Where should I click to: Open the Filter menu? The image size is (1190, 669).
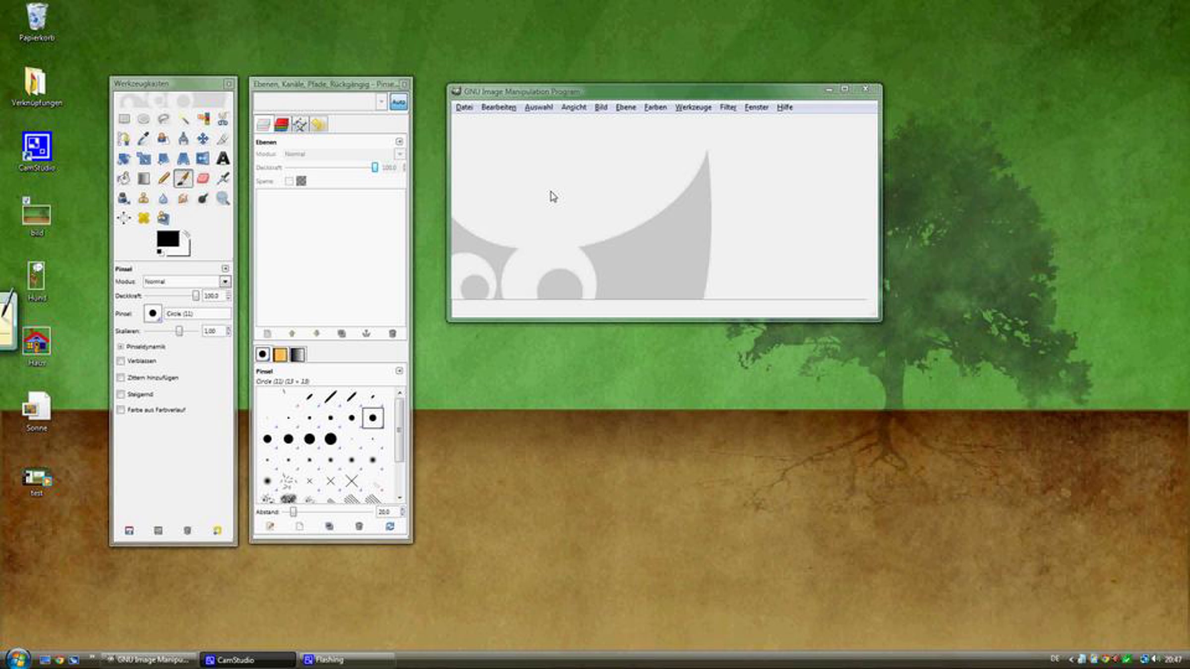[727, 107]
